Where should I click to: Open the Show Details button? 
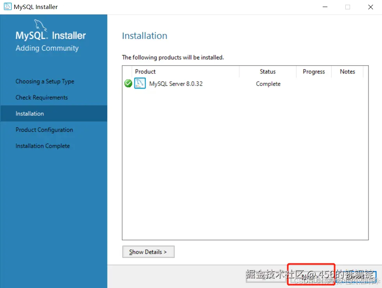[148, 252]
